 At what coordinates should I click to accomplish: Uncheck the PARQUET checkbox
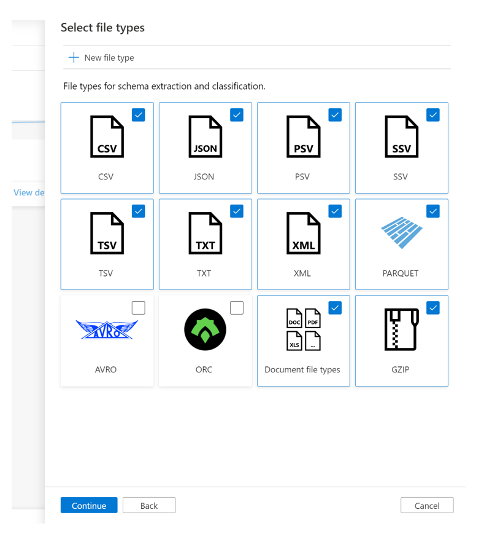click(433, 211)
